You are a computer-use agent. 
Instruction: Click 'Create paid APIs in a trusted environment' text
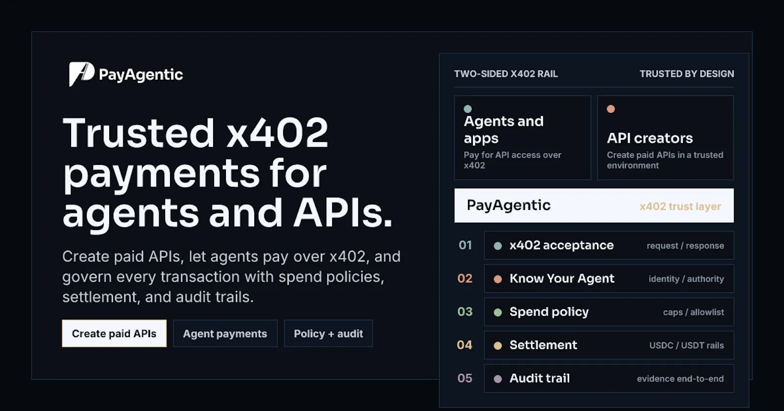click(665, 160)
